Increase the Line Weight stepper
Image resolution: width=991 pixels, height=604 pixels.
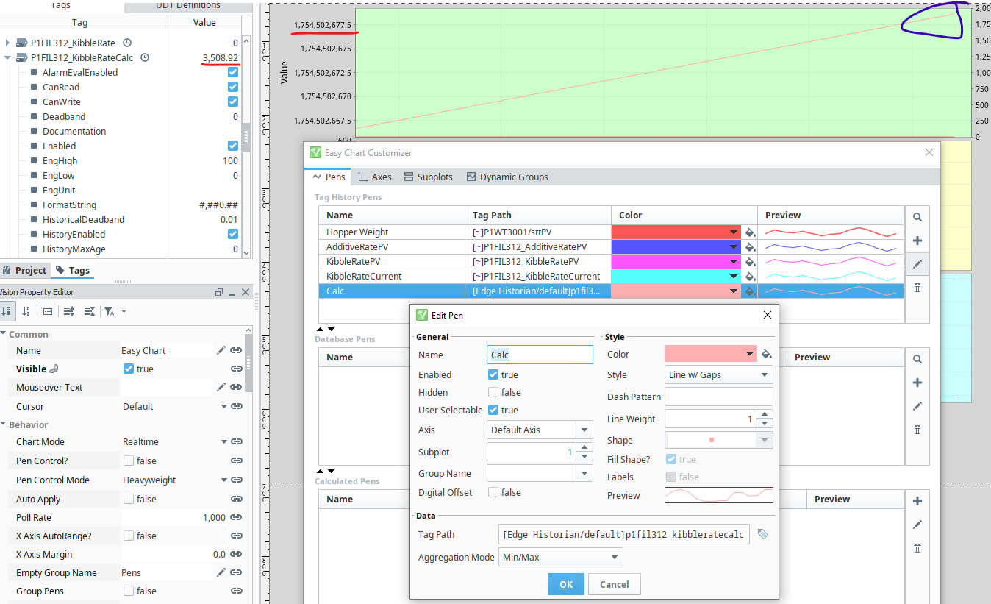[765, 414]
